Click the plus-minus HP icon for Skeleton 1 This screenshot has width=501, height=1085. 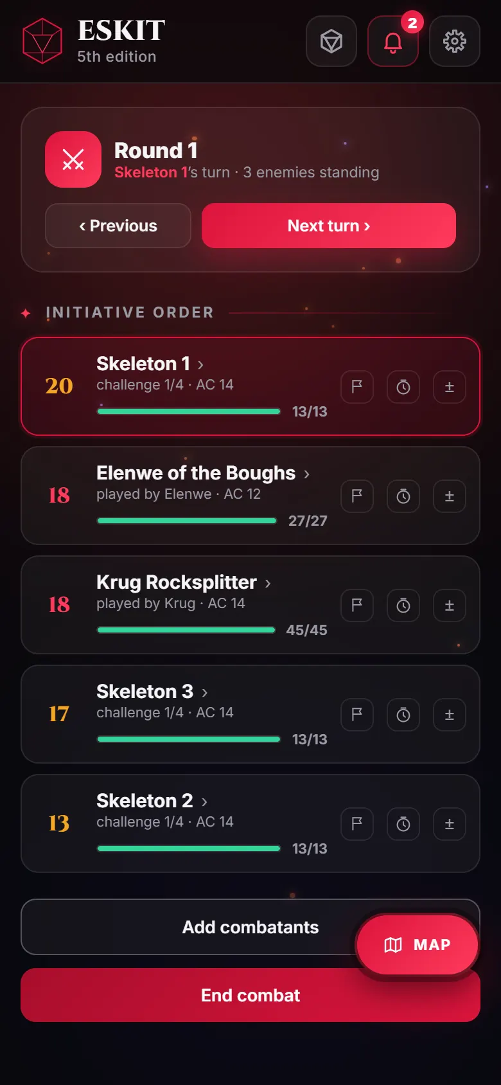[450, 387]
